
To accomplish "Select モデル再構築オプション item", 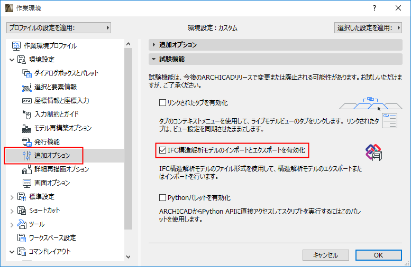I will pos(63,128).
